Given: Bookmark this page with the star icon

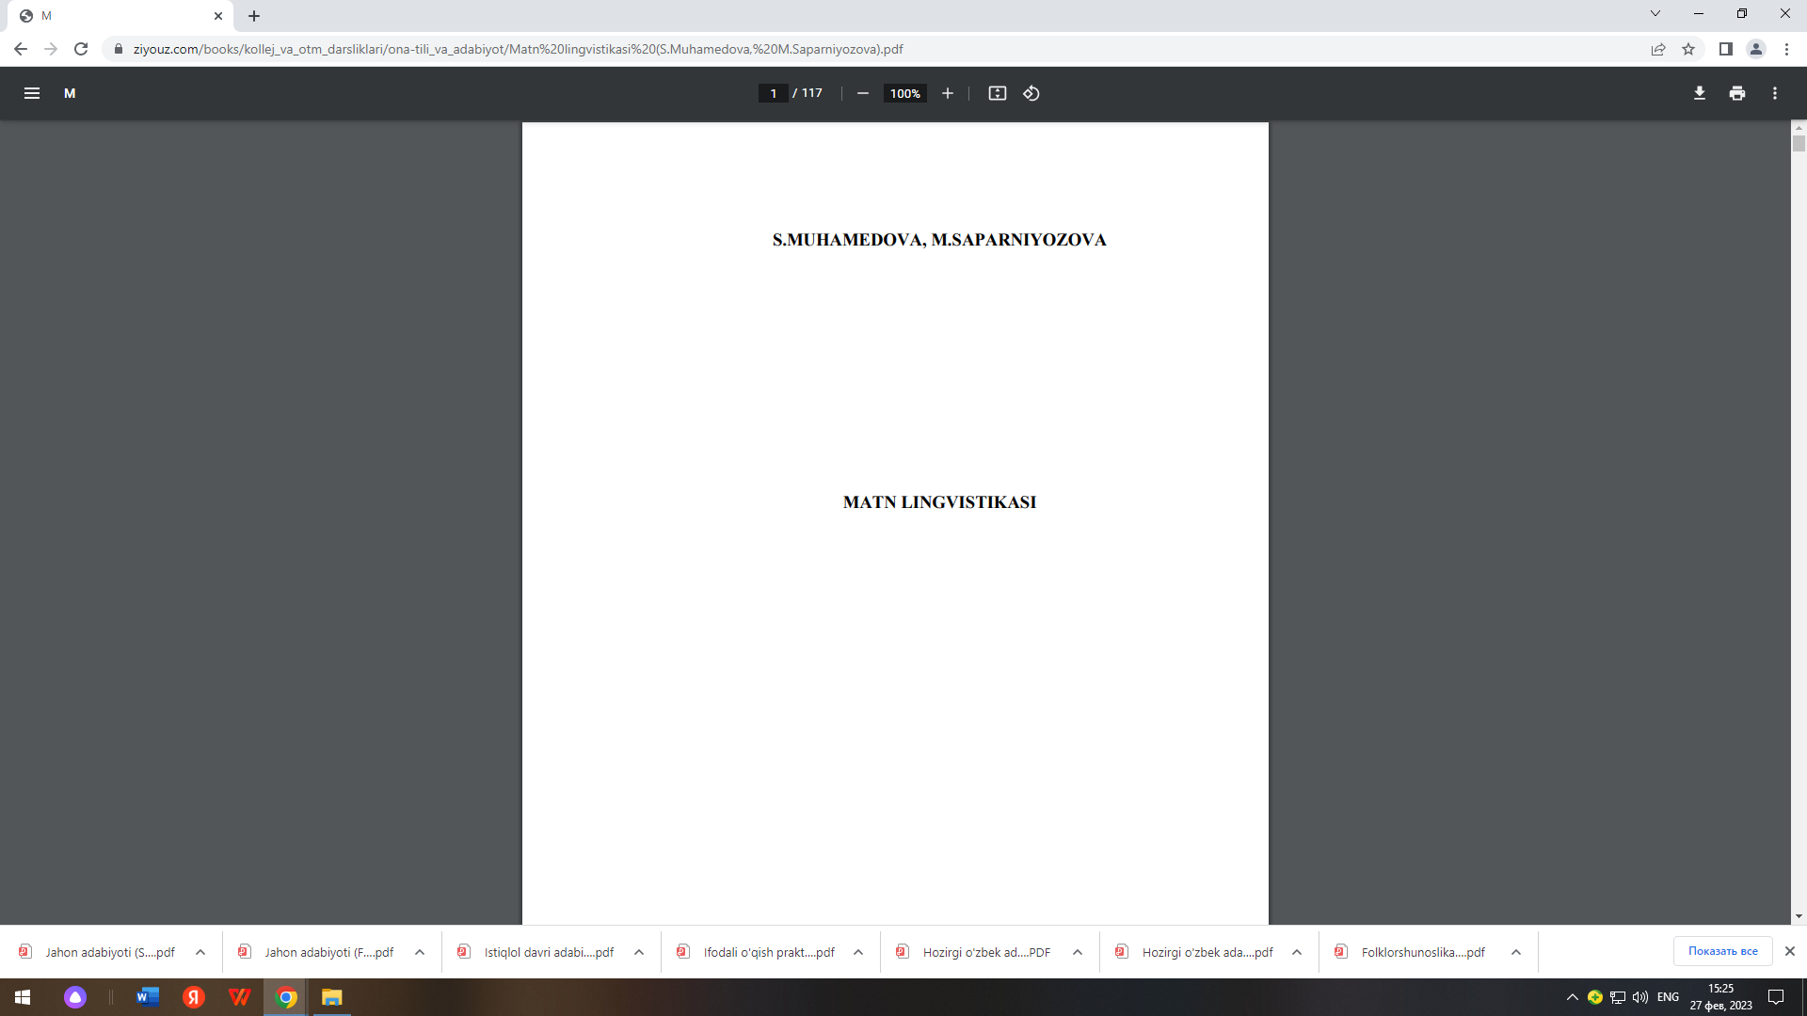Looking at the screenshot, I should pyautogui.click(x=1688, y=49).
